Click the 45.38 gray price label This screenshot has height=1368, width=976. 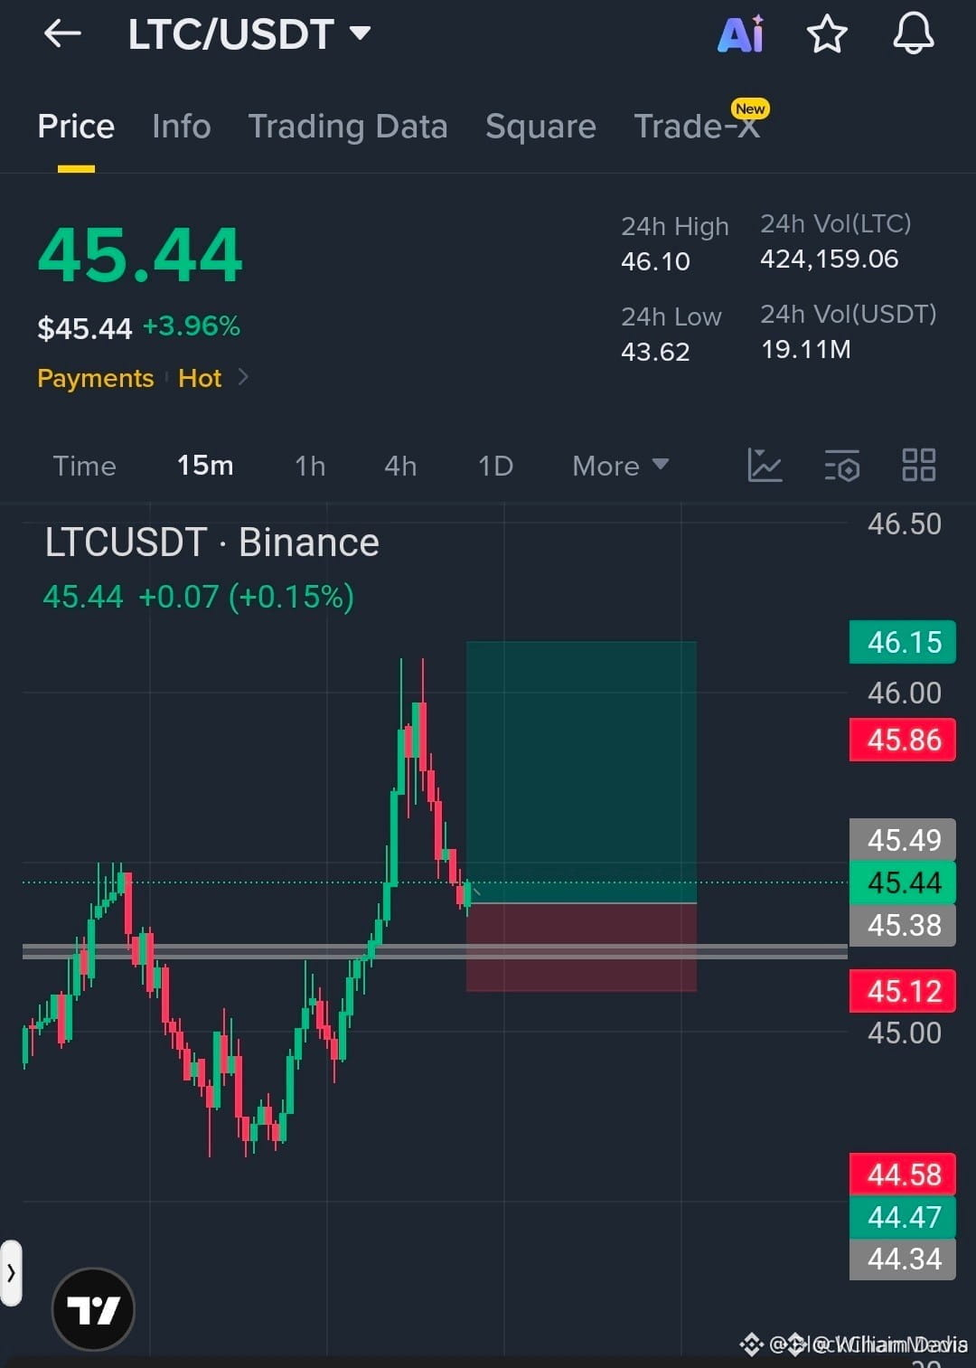903,925
